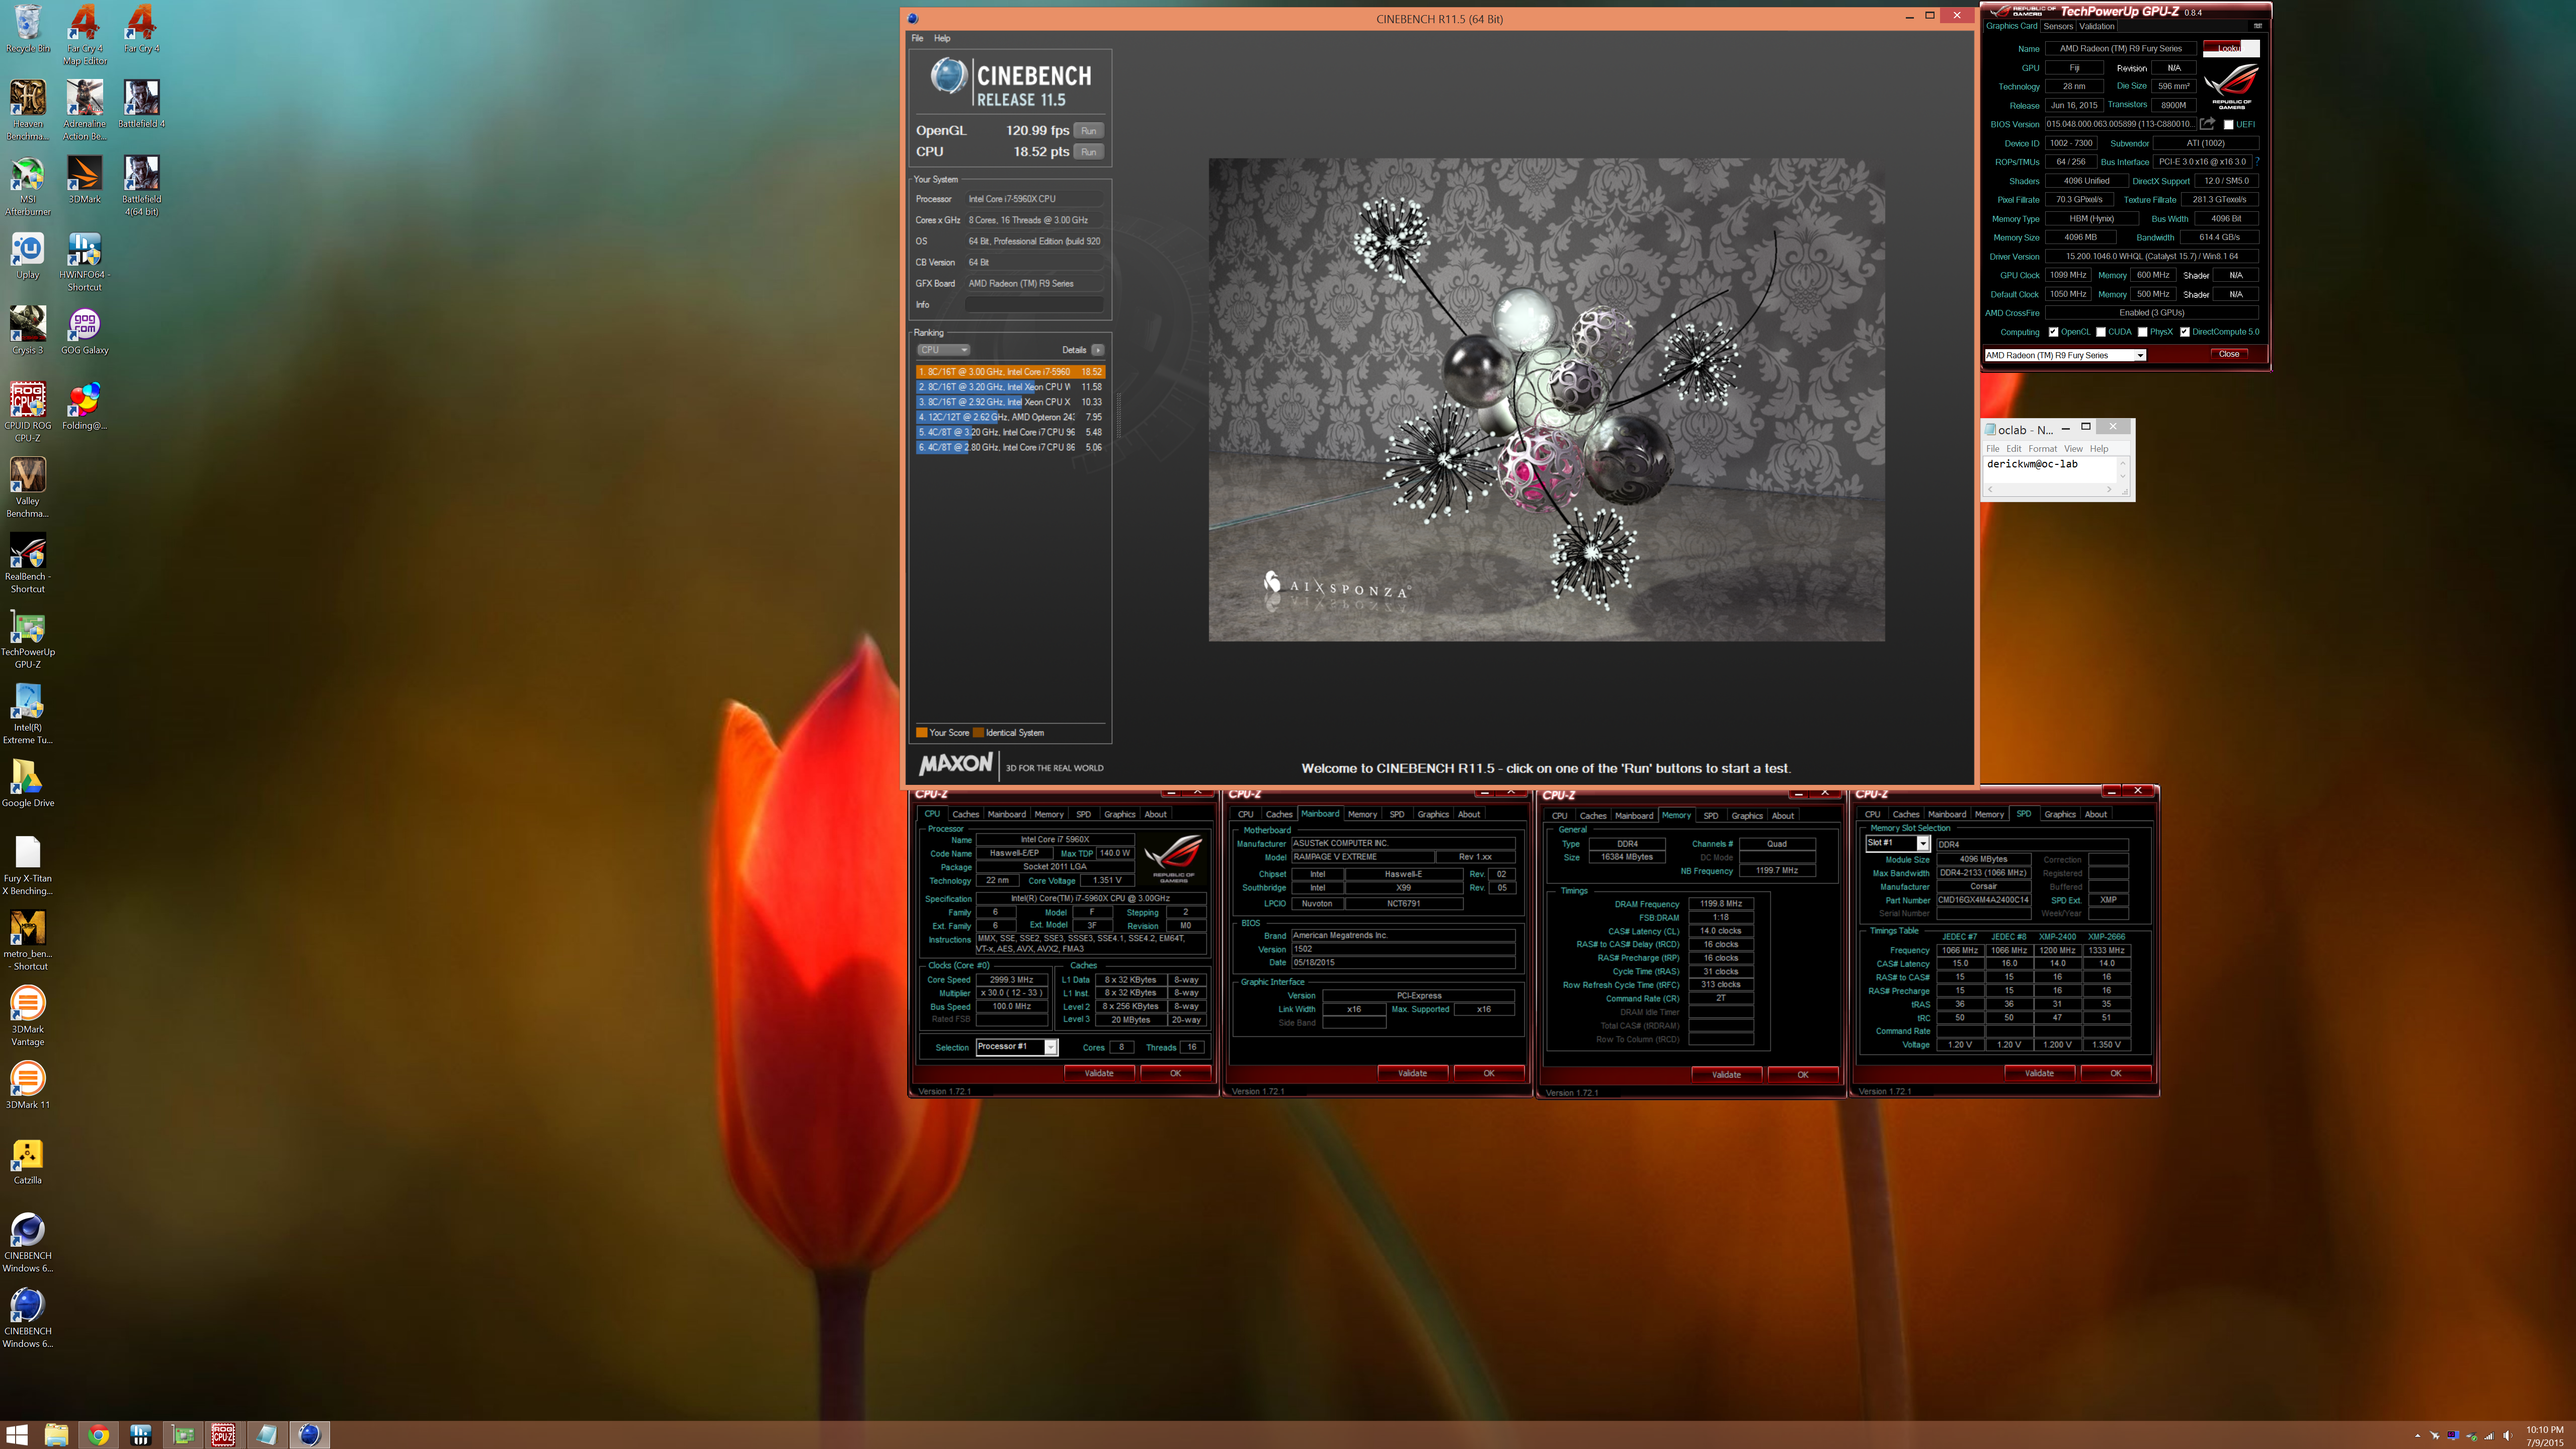Screen dimensions: 2576x1449
Task: Click the text area in oclab Notepad
Action: (2050, 470)
